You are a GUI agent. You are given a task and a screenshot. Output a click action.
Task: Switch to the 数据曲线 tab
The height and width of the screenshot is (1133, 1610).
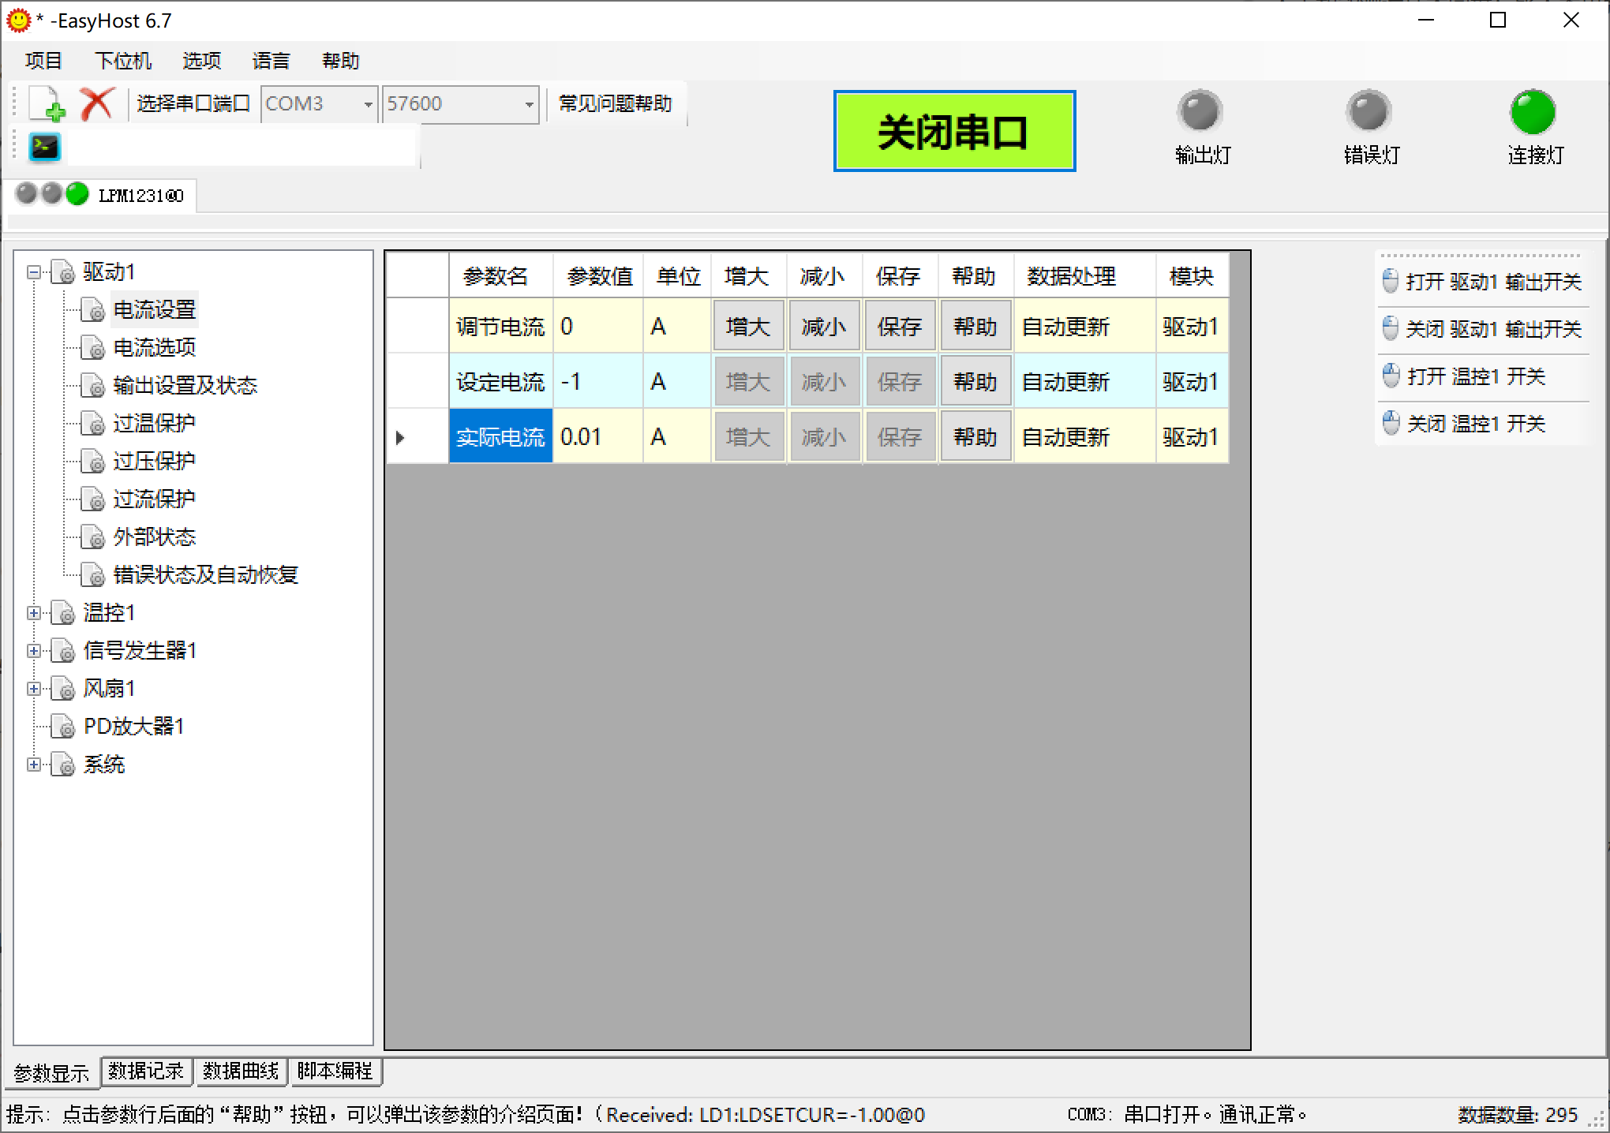point(241,1071)
